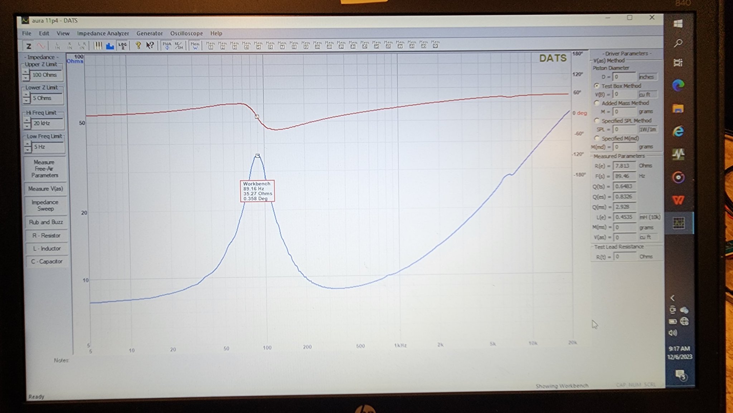Image resolution: width=733 pixels, height=413 pixels.
Task: Select the Specified SPL Method radio button
Action: point(597,120)
